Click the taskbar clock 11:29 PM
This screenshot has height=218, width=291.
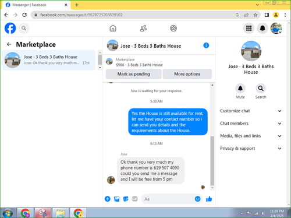[x=277, y=211]
